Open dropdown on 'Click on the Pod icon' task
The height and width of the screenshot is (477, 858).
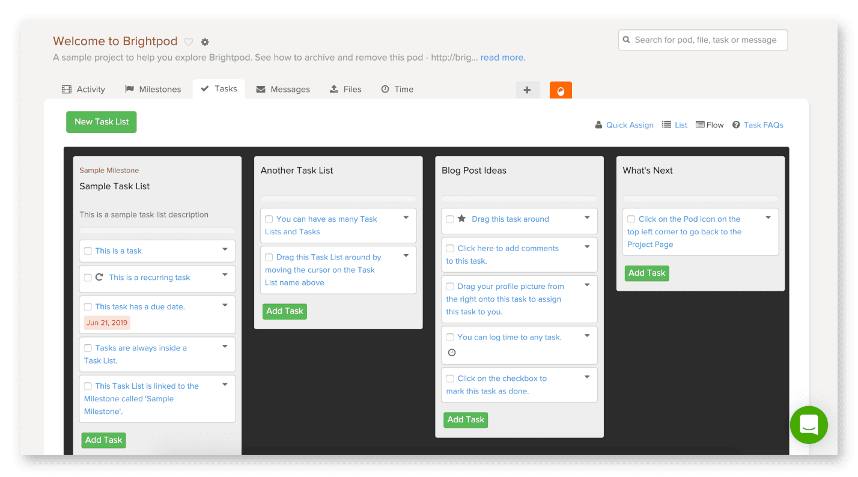(768, 217)
